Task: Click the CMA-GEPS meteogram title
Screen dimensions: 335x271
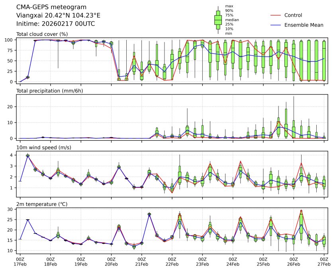Action: tap(46, 7)
